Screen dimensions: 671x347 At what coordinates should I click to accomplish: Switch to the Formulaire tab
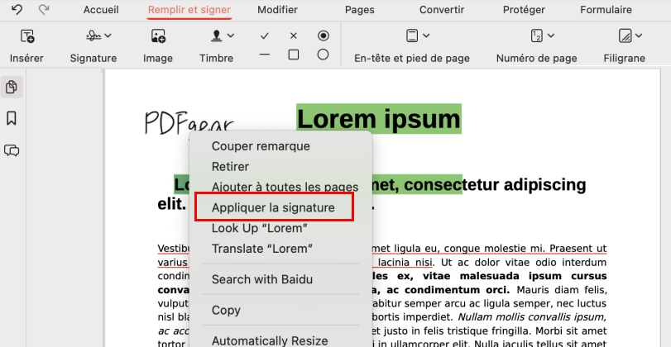pyautogui.click(x=606, y=10)
